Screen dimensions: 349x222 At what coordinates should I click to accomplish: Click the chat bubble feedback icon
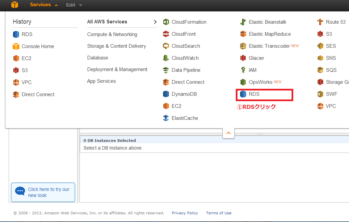20,191
